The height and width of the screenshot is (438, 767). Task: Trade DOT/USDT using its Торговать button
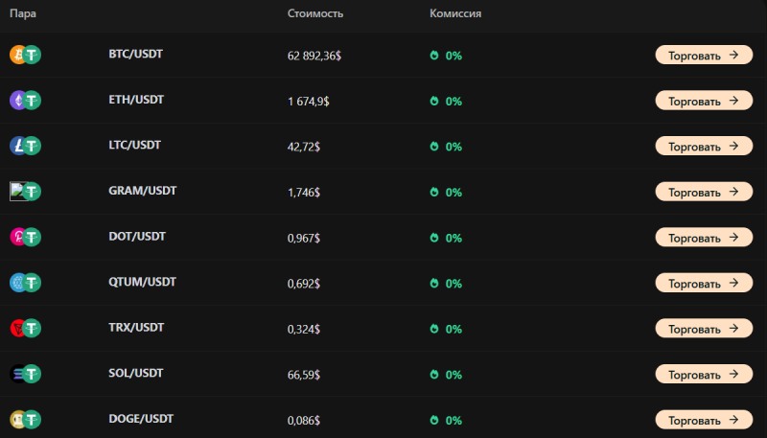[x=704, y=237]
